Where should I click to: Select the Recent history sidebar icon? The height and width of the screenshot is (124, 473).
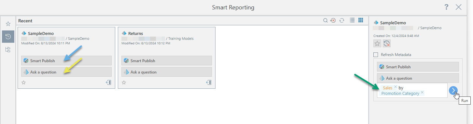click(x=8, y=37)
